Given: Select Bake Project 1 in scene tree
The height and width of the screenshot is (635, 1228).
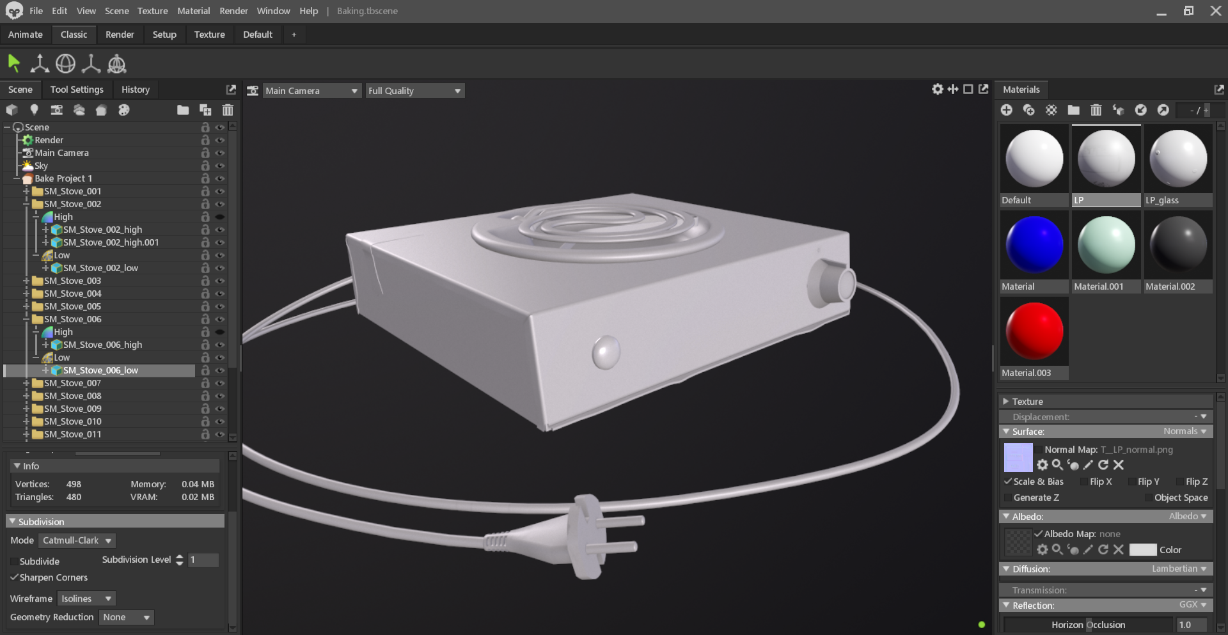Looking at the screenshot, I should coord(63,178).
